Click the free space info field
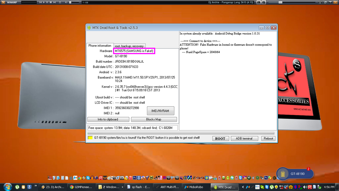 pos(132,128)
